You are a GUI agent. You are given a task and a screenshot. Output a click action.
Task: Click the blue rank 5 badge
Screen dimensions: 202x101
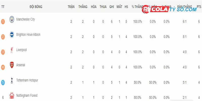[x=3, y=83]
